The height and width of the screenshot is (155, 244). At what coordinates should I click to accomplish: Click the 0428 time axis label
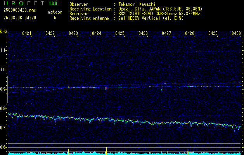(x=190, y=33)
